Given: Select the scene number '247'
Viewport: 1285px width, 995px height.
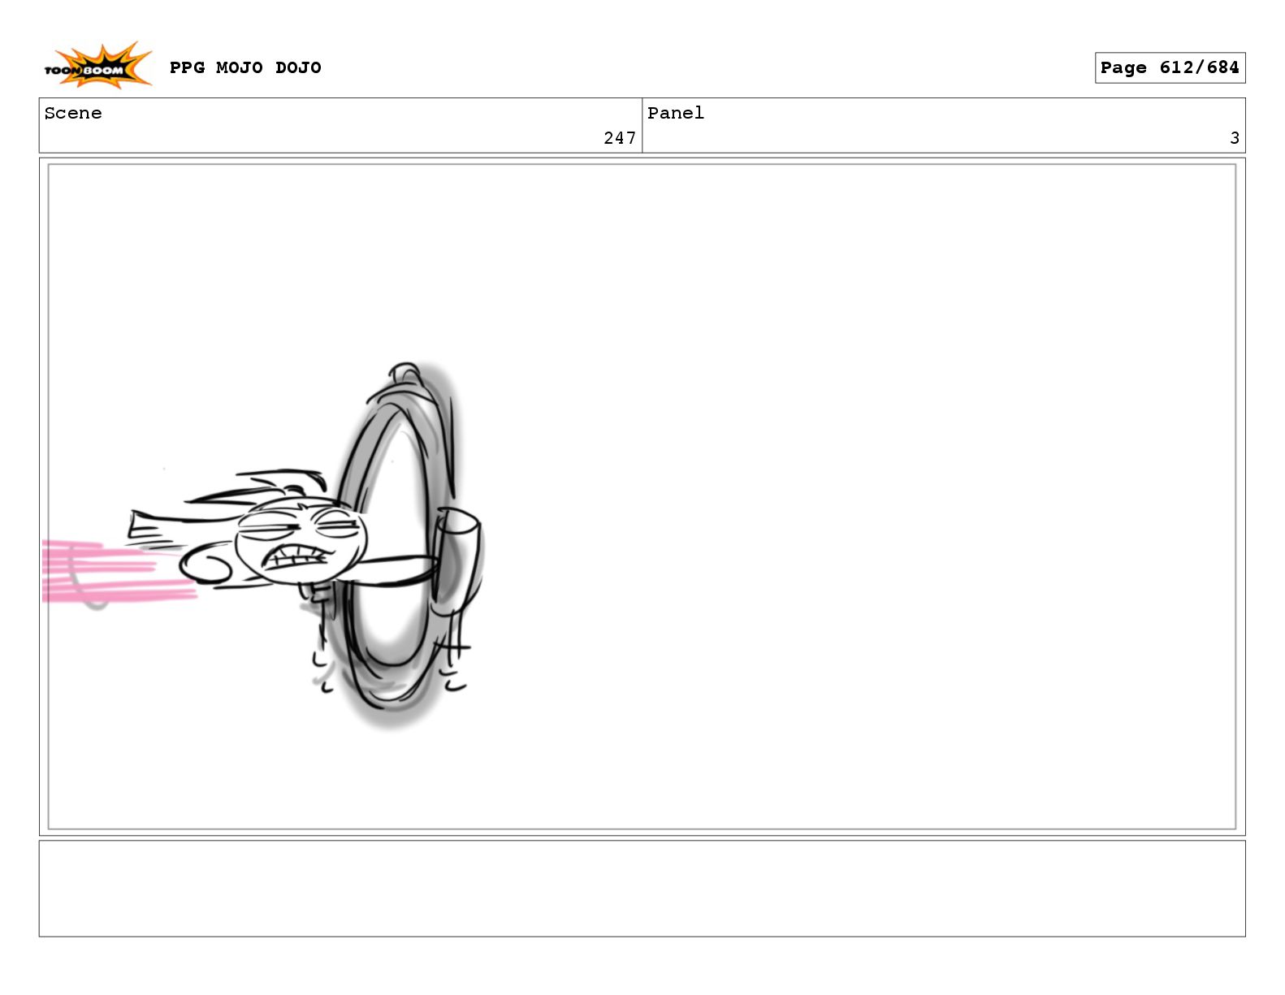Looking at the screenshot, I should click(x=620, y=138).
